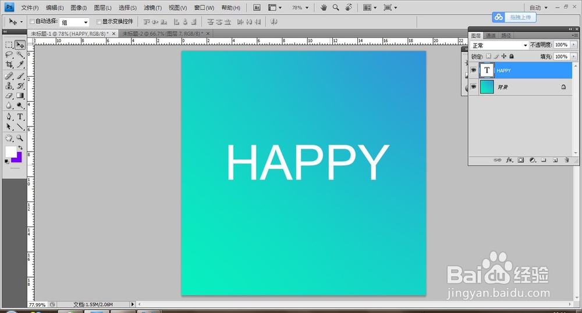582x313 pixels.
Task: Select the Blur tool
Action: (9, 106)
